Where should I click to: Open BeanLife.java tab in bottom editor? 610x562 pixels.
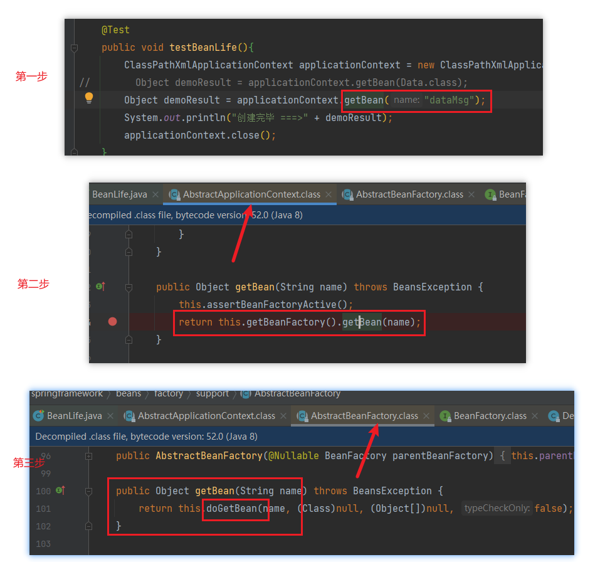74,416
